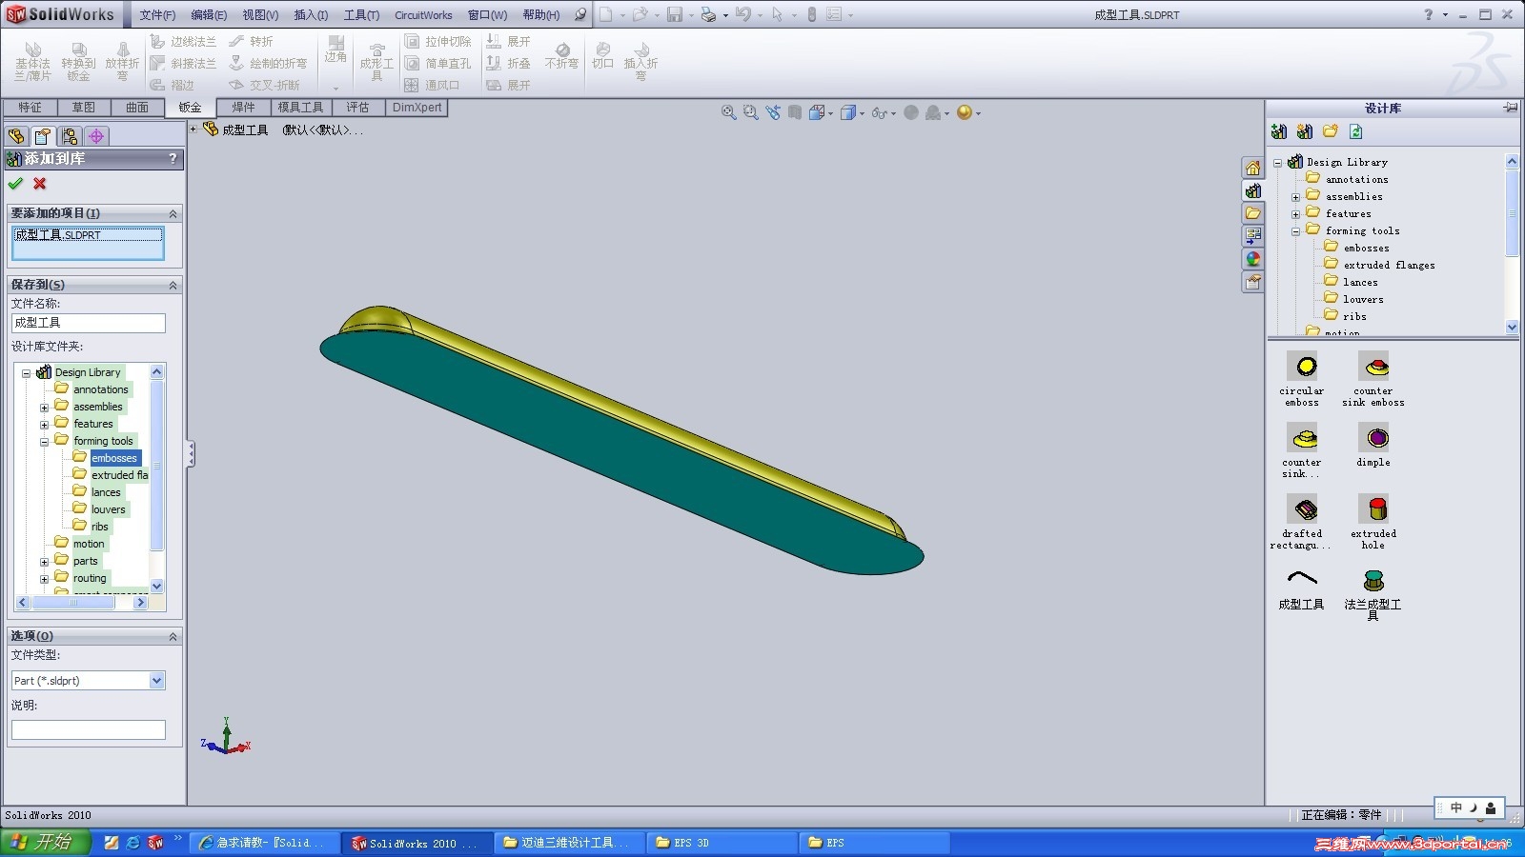Toggle Section View in view toolbar

795,112
